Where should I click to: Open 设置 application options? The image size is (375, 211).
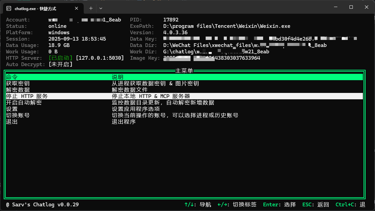12,109
